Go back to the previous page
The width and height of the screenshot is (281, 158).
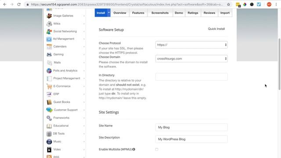click(5, 4)
